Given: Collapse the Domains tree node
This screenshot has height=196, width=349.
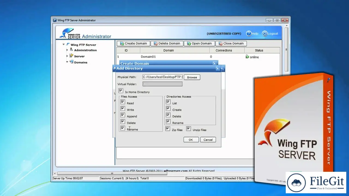Looking at the screenshot, I should click(67, 62).
